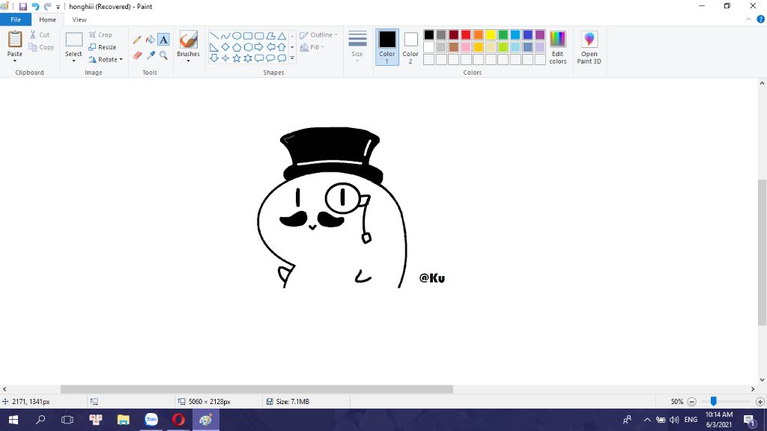The width and height of the screenshot is (767, 431).
Task: Click the Redo arrow in the title bar
Action: pyautogui.click(x=47, y=6)
